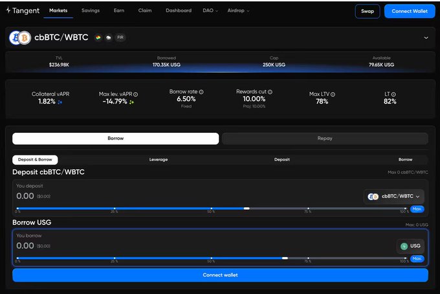Click the Borrow rate value 6.50%
The width and height of the screenshot is (440, 294).
[x=186, y=99]
